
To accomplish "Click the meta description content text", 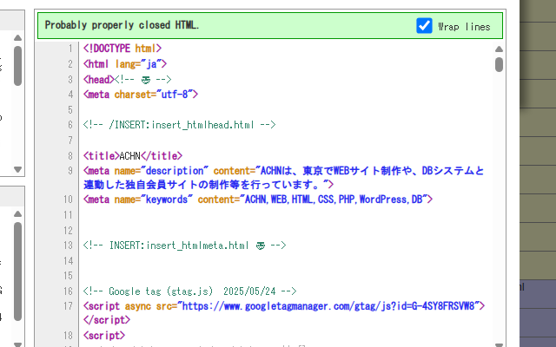I will click(284, 178).
